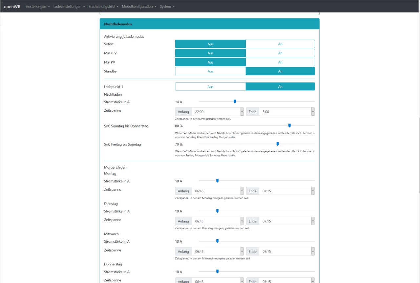Click SoC Sonntag bis Donnerstag slider handle
420x283 pixels.
coord(289,125)
